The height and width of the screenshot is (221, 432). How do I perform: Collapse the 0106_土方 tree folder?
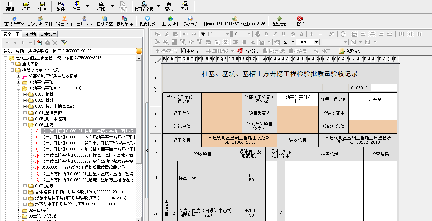point(25,125)
